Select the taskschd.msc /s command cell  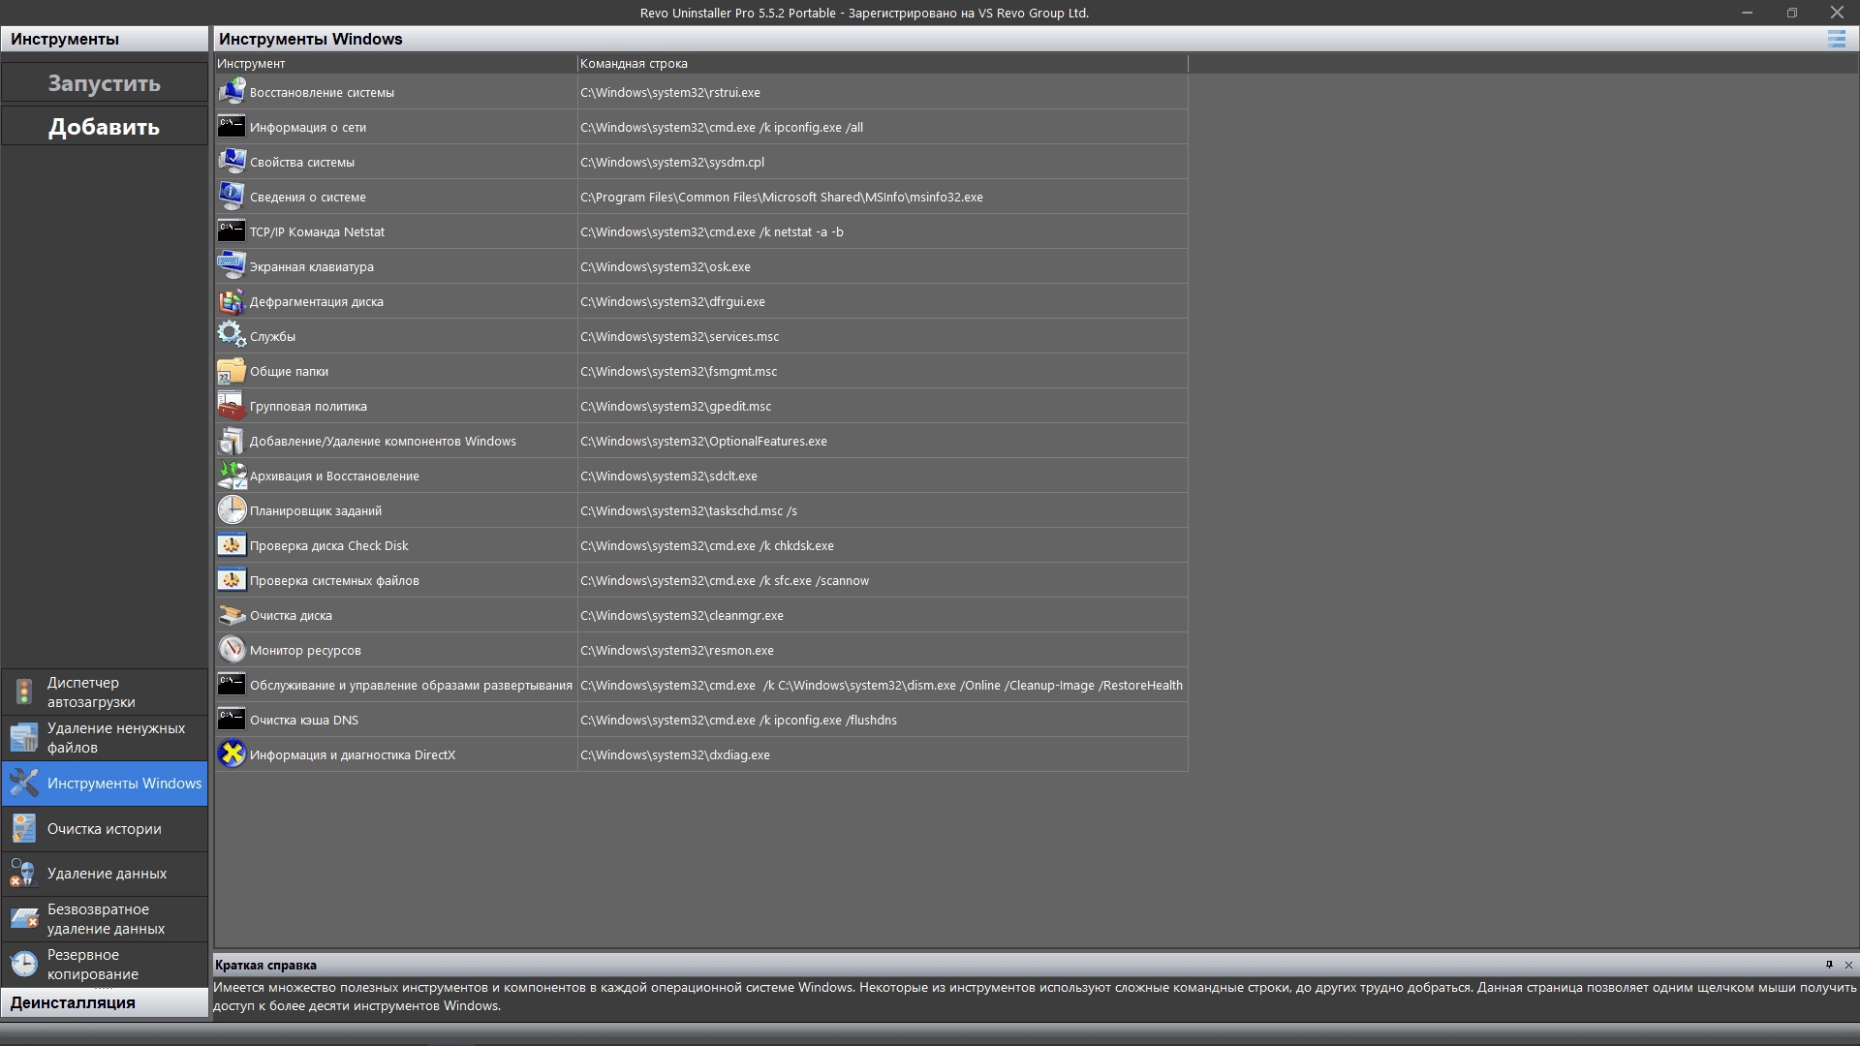883,510
